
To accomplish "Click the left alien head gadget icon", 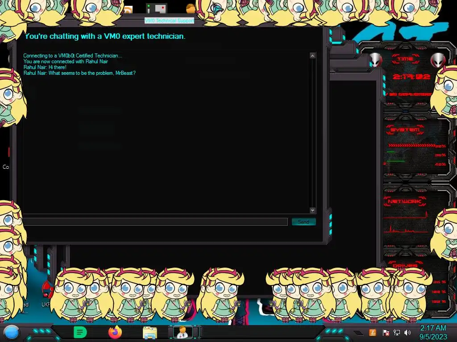I will coord(375,60).
